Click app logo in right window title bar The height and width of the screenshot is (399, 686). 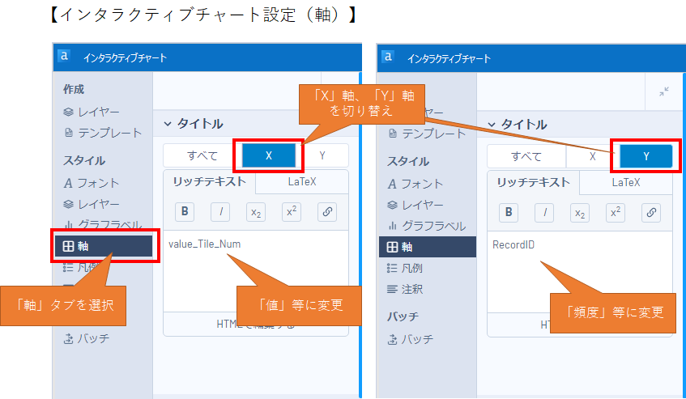388,57
